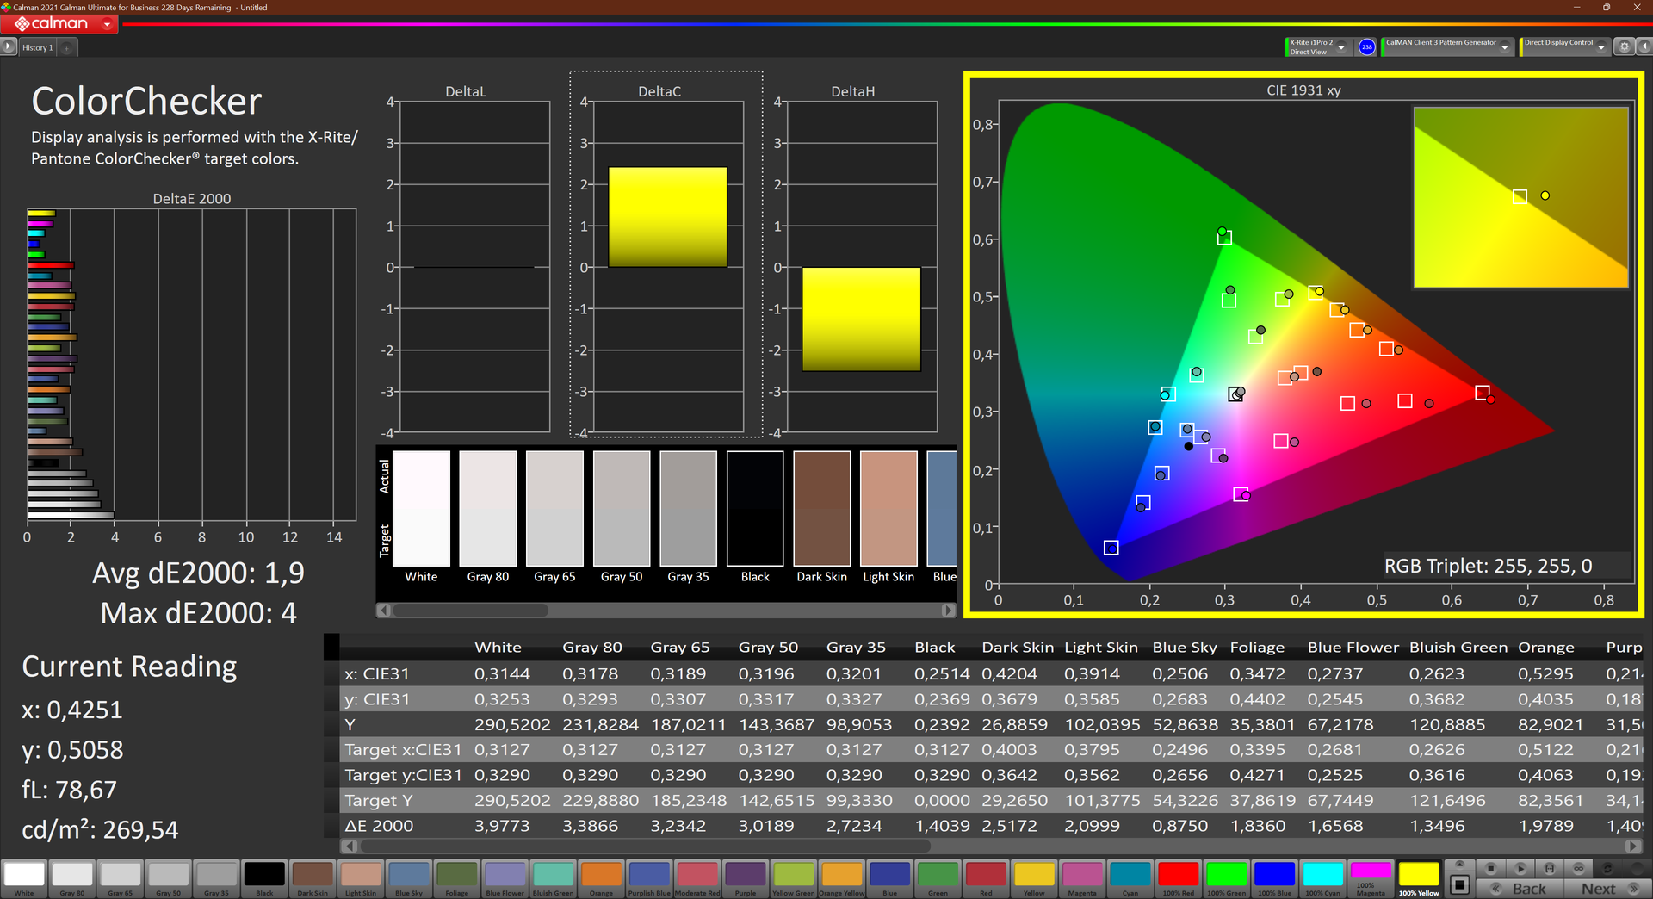Collapse swatch strip with up arrow
The height and width of the screenshot is (899, 1653).
(x=1459, y=864)
